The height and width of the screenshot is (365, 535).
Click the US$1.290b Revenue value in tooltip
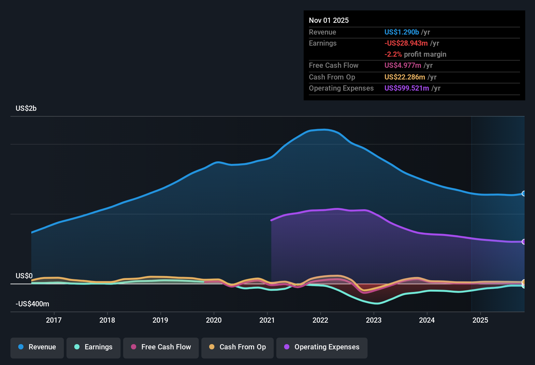(x=401, y=32)
